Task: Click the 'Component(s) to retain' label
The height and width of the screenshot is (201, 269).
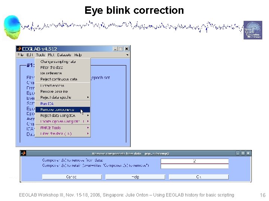Action: point(96,165)
